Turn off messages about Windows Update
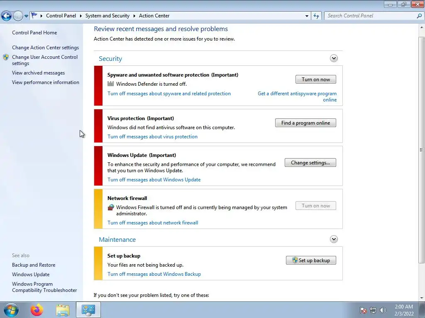Screen dimensions: 425x318 click(x=154, y=180)
